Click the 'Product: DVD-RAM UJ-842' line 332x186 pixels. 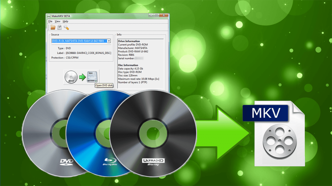tap(133, 51)
